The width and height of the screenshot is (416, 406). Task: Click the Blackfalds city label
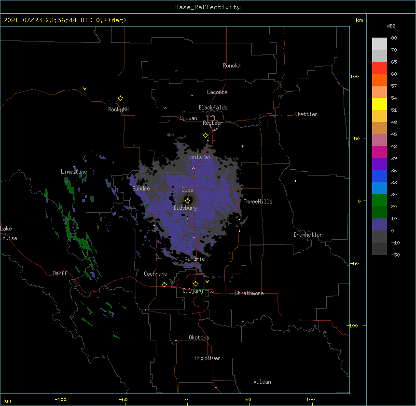coord(213,108)
